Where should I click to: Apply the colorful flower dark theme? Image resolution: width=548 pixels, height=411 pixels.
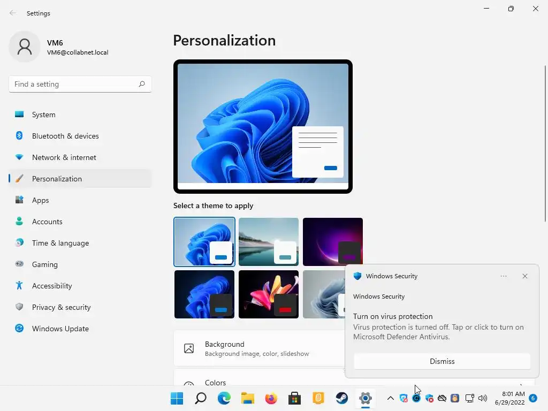point(269,294)
